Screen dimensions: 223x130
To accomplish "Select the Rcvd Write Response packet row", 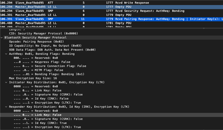I will tap(111, 3).
